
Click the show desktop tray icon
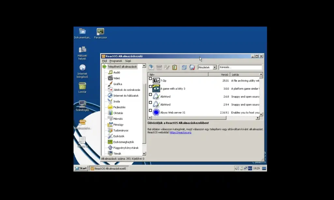pos(264,168)
